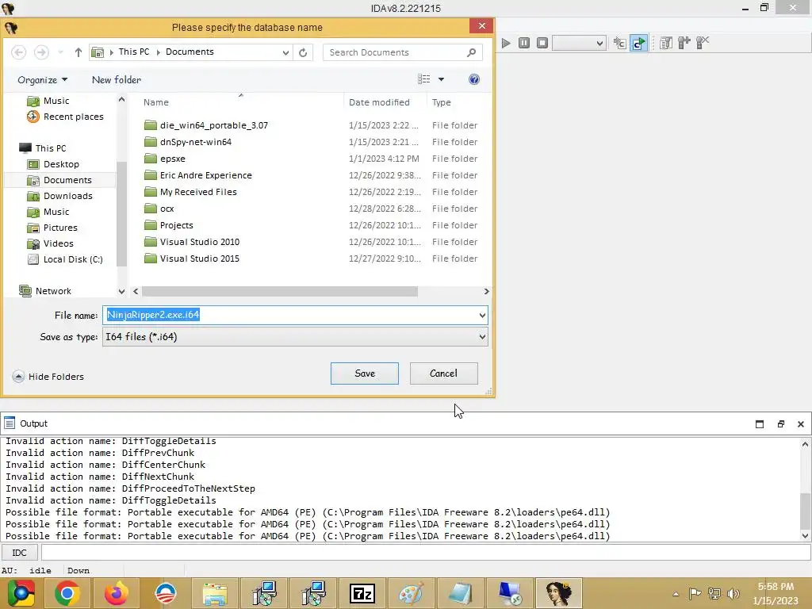Open Firefox from the taskbar
This screenshot has width=812, height=609.
116,593
